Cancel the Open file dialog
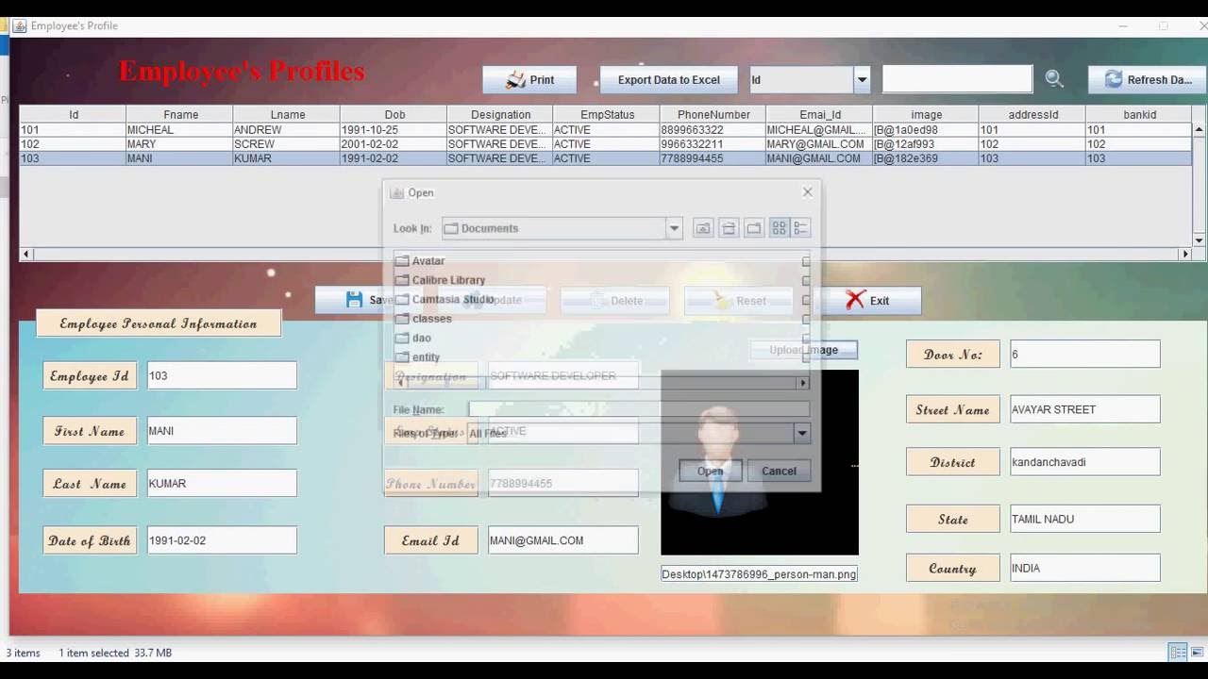Image resolution: width=1208 pixels, height=679 pixels. coord(779,471)
